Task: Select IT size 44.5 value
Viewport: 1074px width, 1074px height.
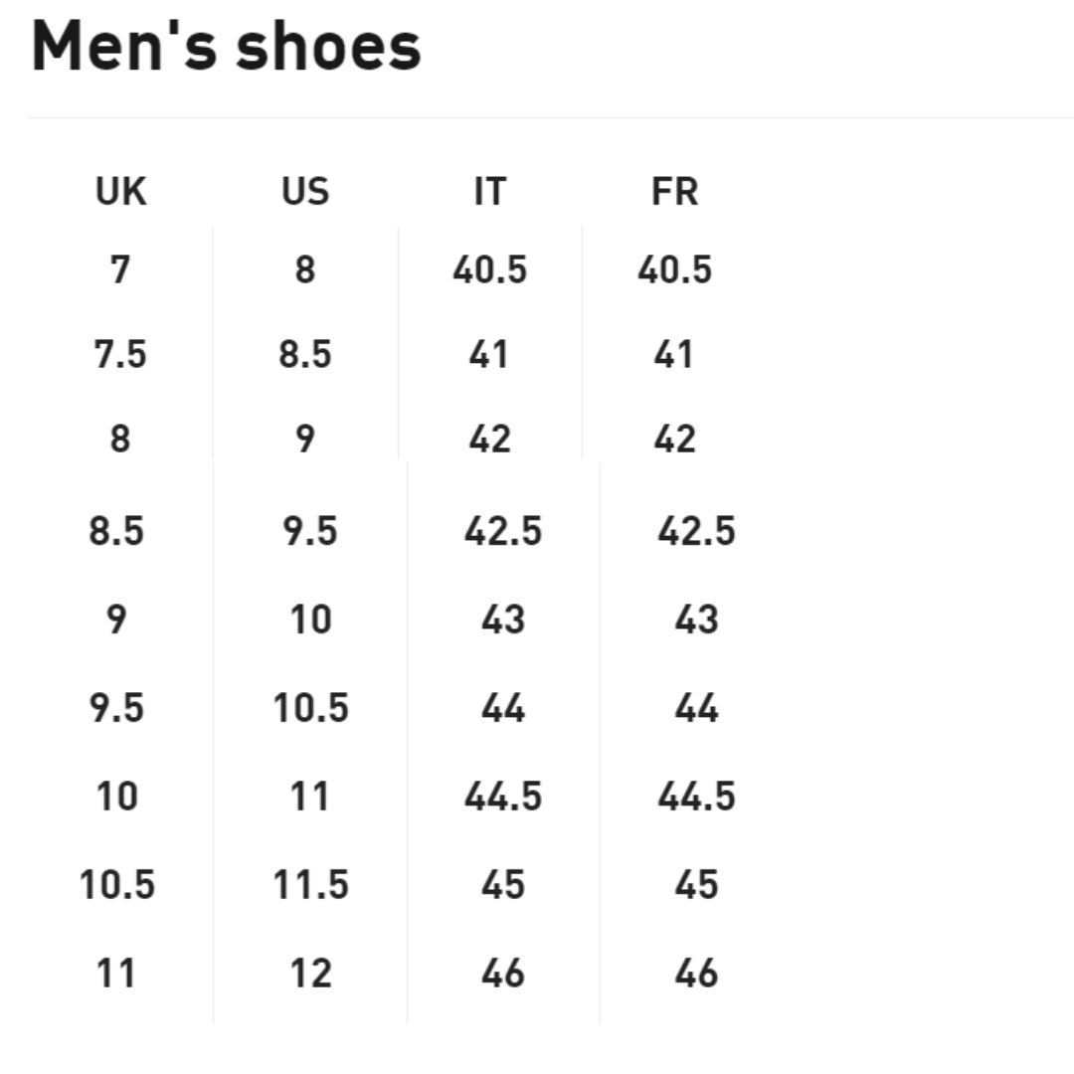Action: [503, 796]
